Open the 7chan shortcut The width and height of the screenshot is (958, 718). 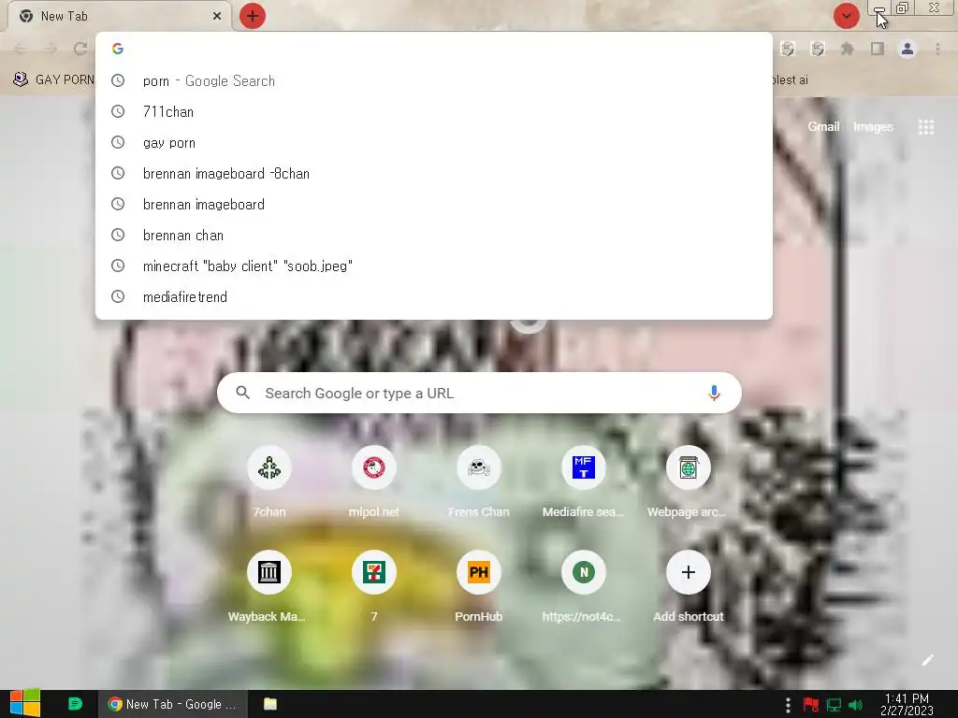coord(269,482)
